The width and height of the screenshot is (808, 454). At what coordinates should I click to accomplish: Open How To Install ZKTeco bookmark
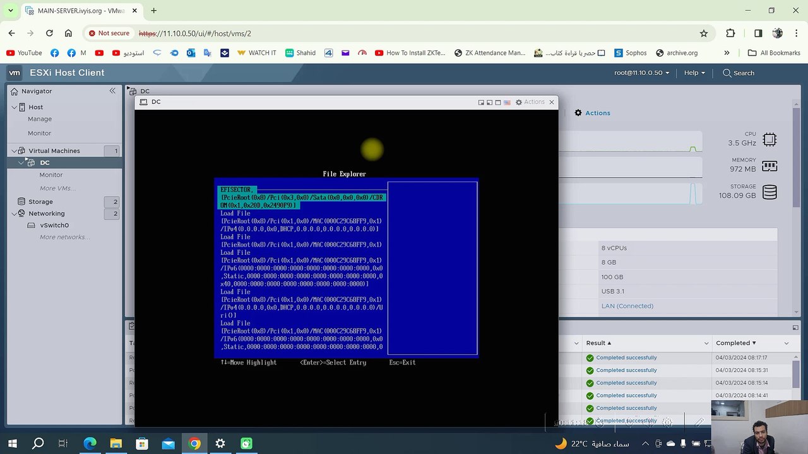[410, 53]
